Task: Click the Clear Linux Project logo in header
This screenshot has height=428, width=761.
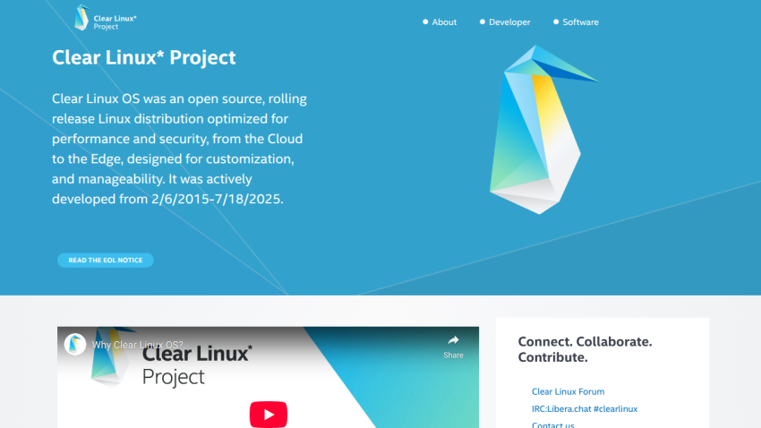Action: [x=106, y=19]
